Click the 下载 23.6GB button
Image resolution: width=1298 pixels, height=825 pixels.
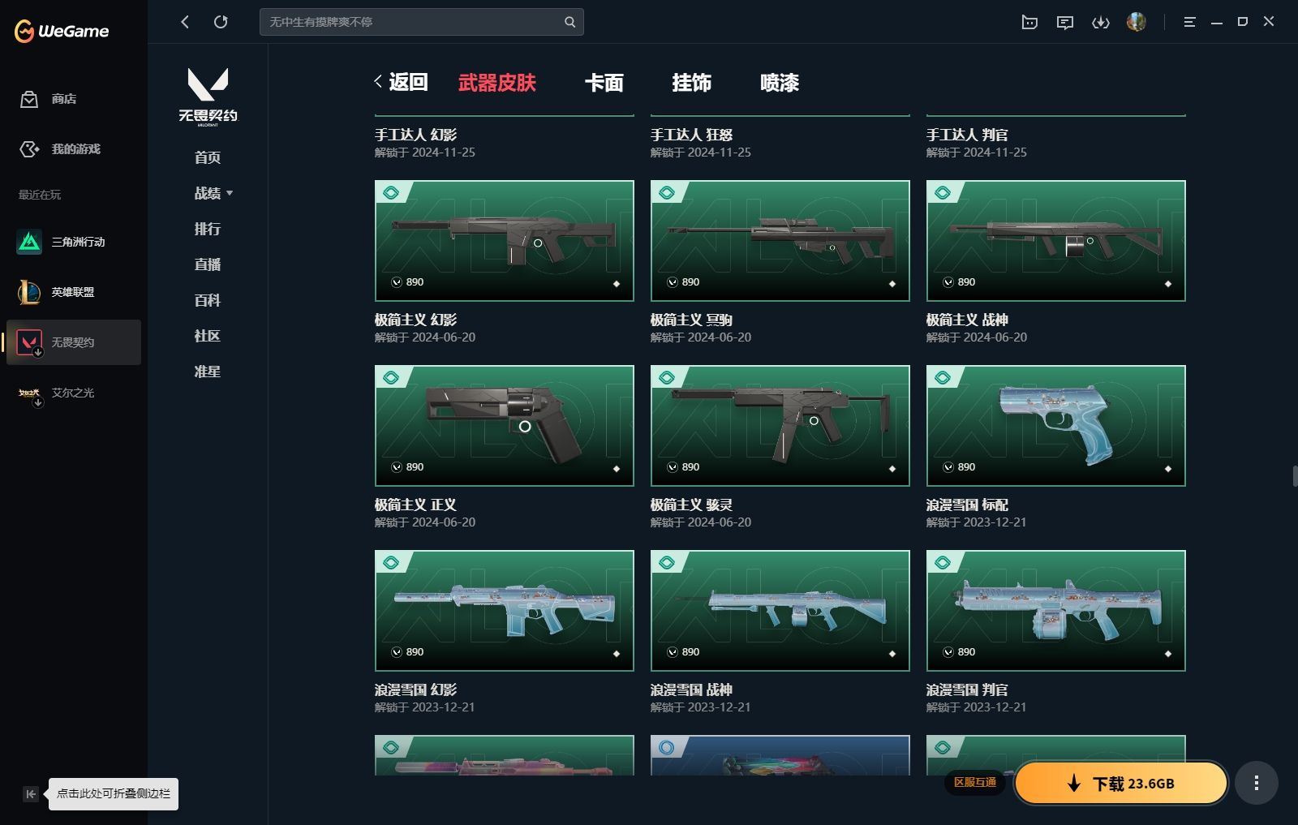1120,783
